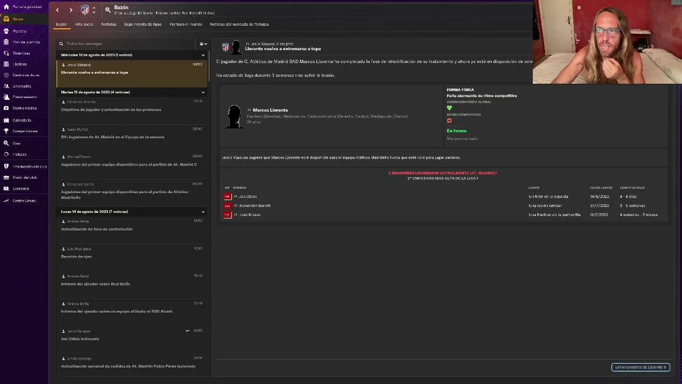682x384 pixels.
Task: Open the Centro médico icon
Action: point(6,108)
